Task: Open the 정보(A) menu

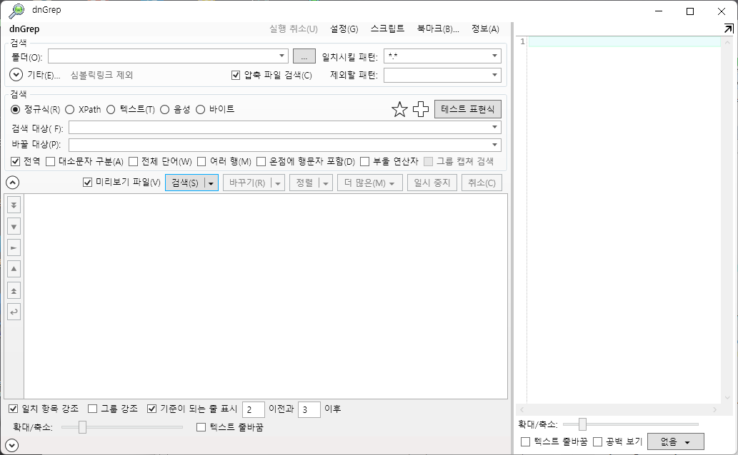Action: pyautogui.click(x=485, y=29)
